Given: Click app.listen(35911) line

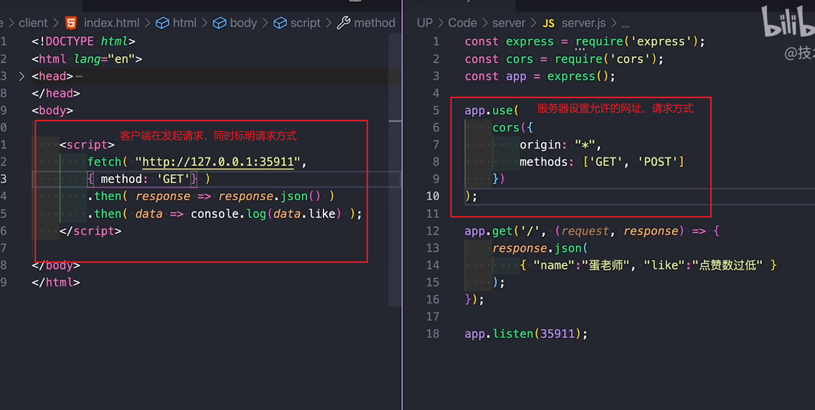Looking at the screenshot, I should [526, 334].
